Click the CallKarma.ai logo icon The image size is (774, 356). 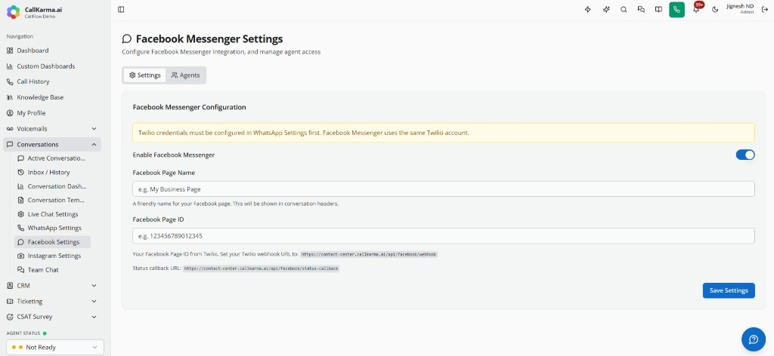tap(14, 12)
